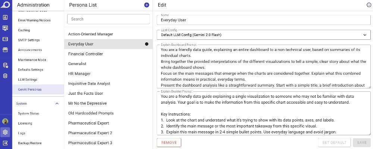Open the settings gear icon in sidebar
Viewport: 373px width, 149px height.
(x=5, y=132)
